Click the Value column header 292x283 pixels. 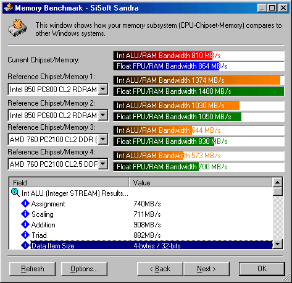[x=201, y=182]
